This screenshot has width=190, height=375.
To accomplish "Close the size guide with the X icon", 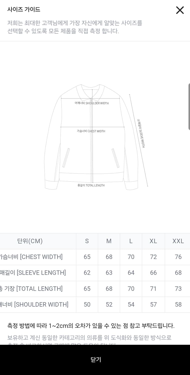I will [x=180, y=10].
